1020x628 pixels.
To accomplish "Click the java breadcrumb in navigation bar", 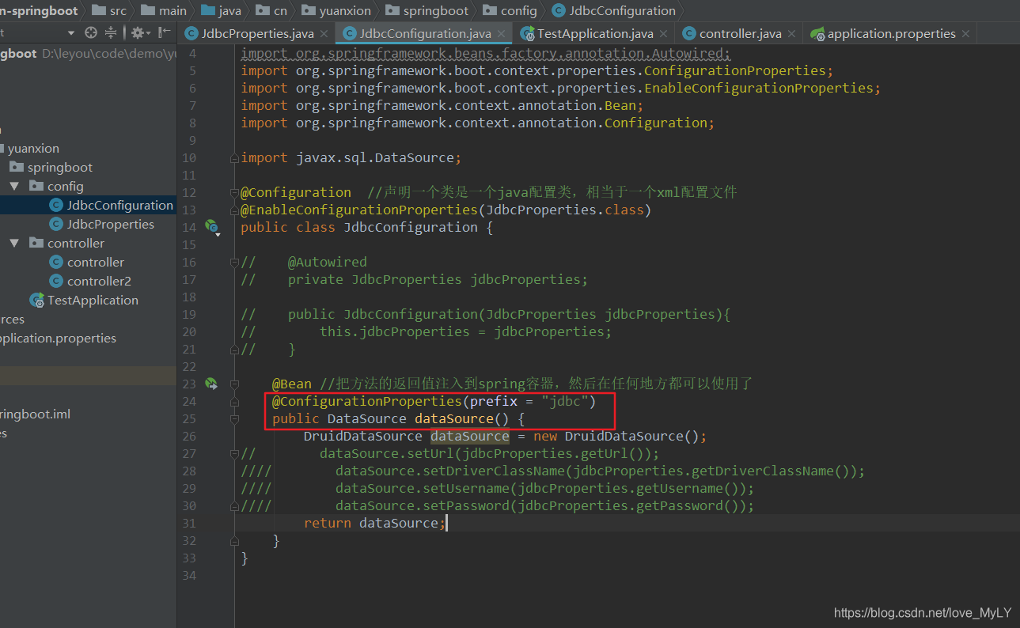I will pos(221,10).
